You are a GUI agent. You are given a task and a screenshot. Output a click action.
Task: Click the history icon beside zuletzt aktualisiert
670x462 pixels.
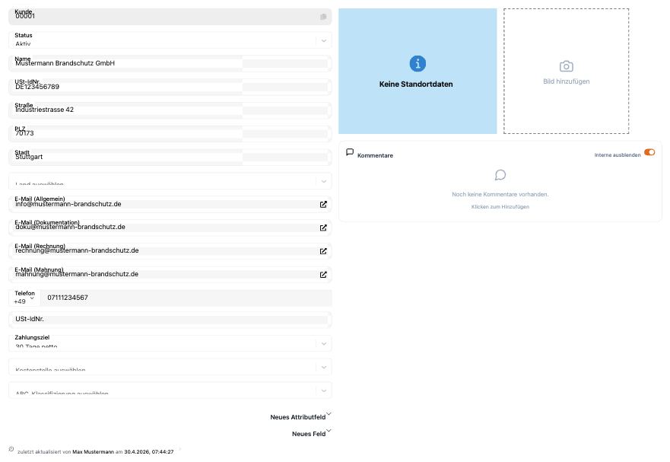click(x=11, y=449)
